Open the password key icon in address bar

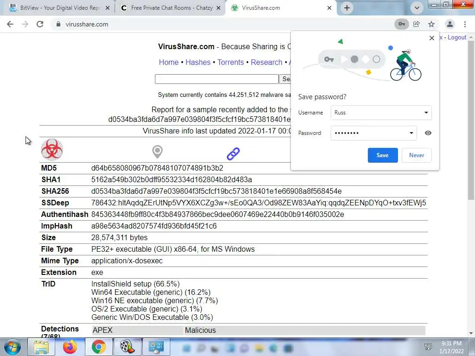(402, 24)
